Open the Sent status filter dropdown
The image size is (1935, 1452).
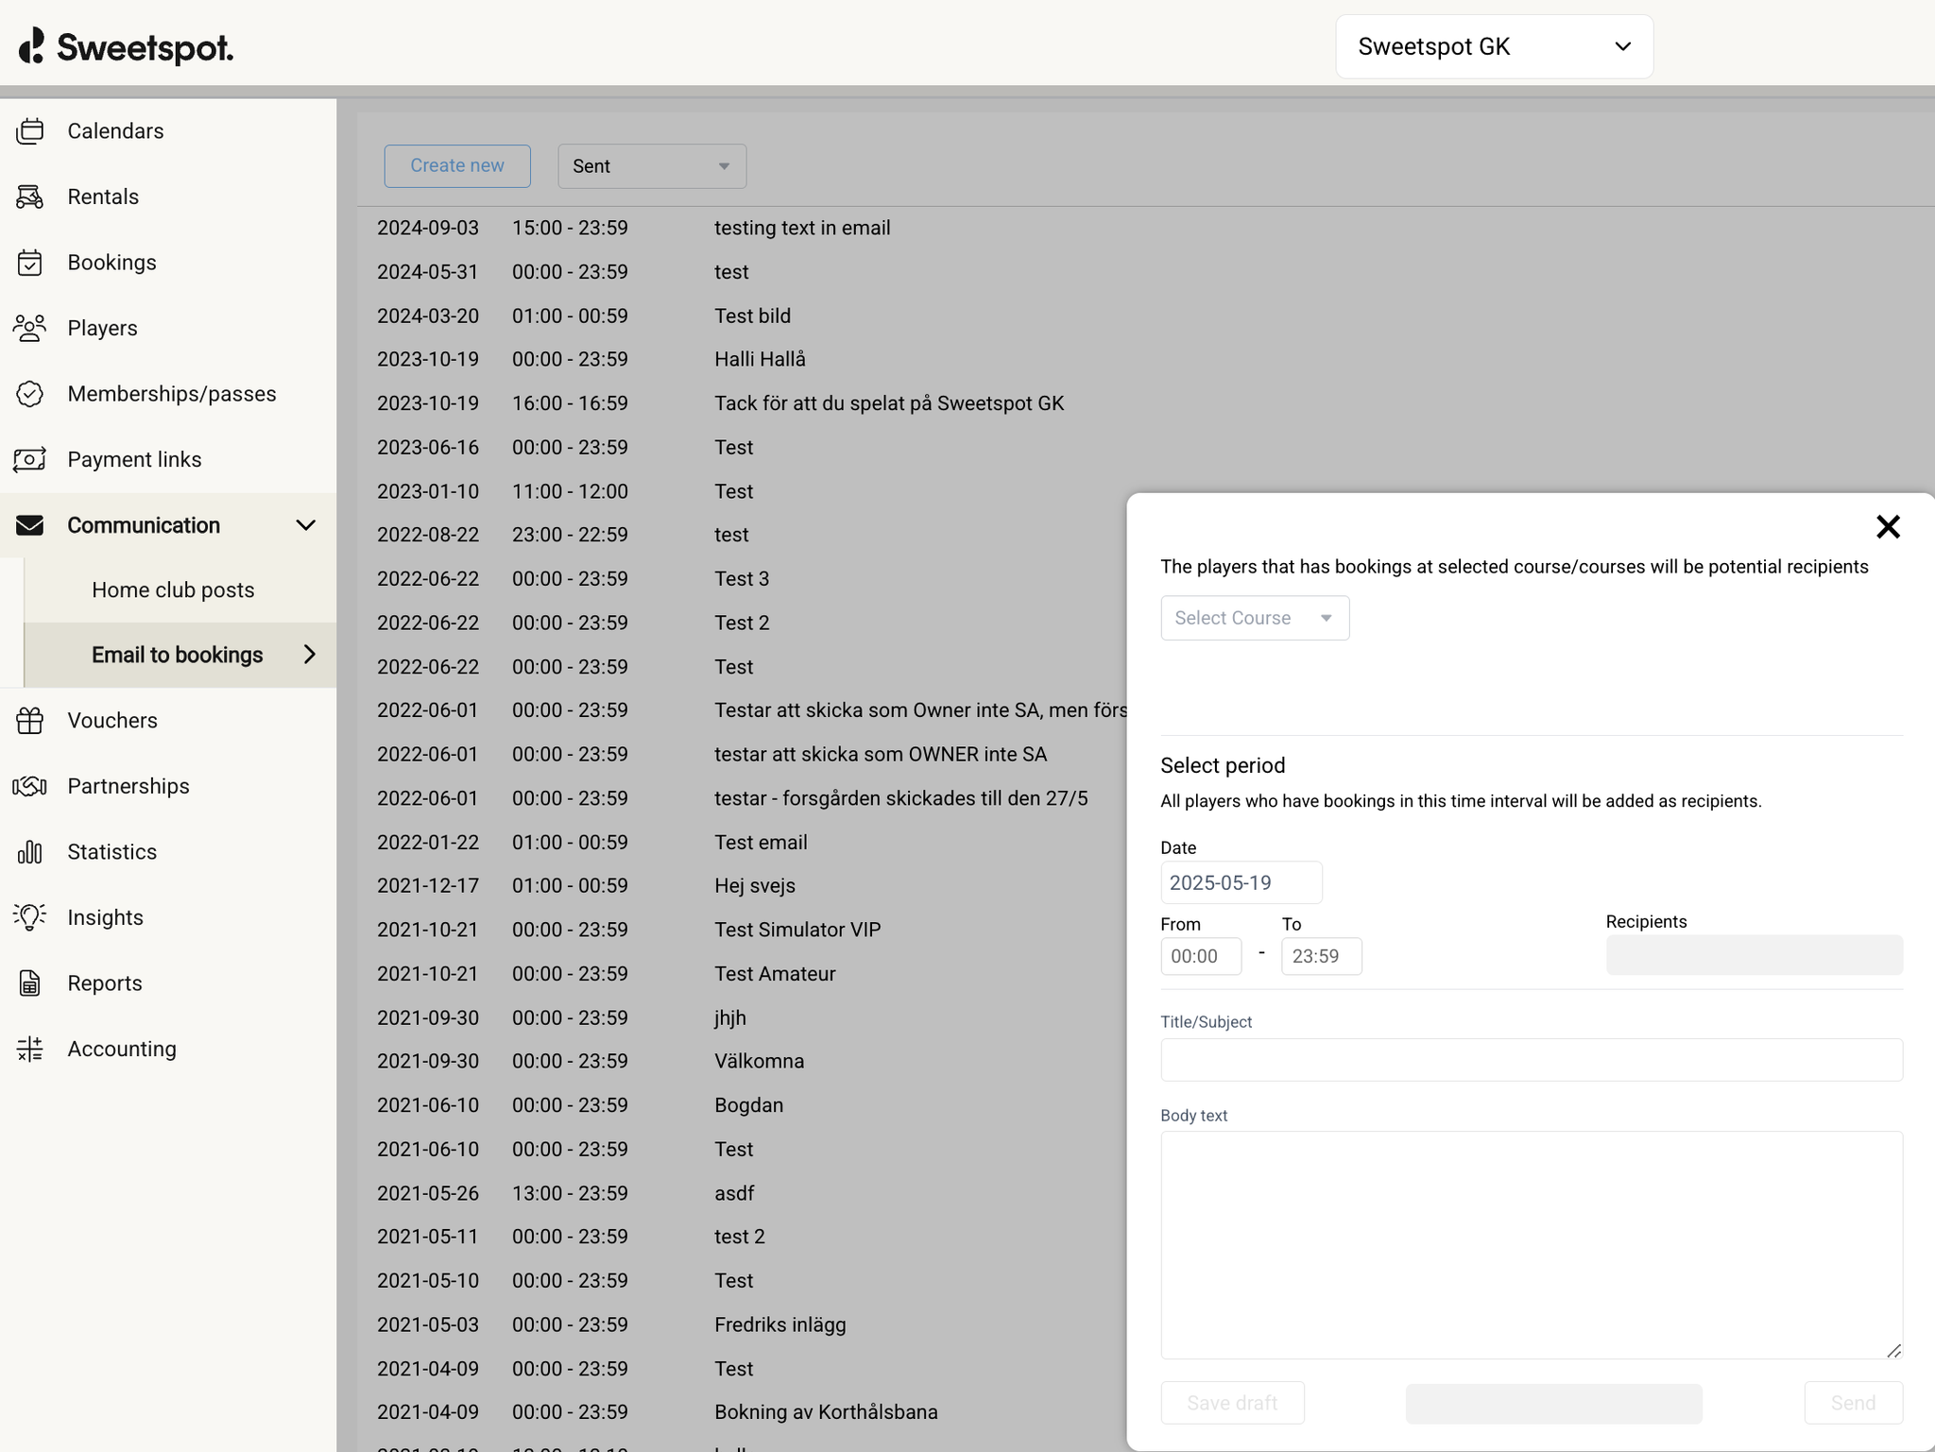click(x=651, y=165)
